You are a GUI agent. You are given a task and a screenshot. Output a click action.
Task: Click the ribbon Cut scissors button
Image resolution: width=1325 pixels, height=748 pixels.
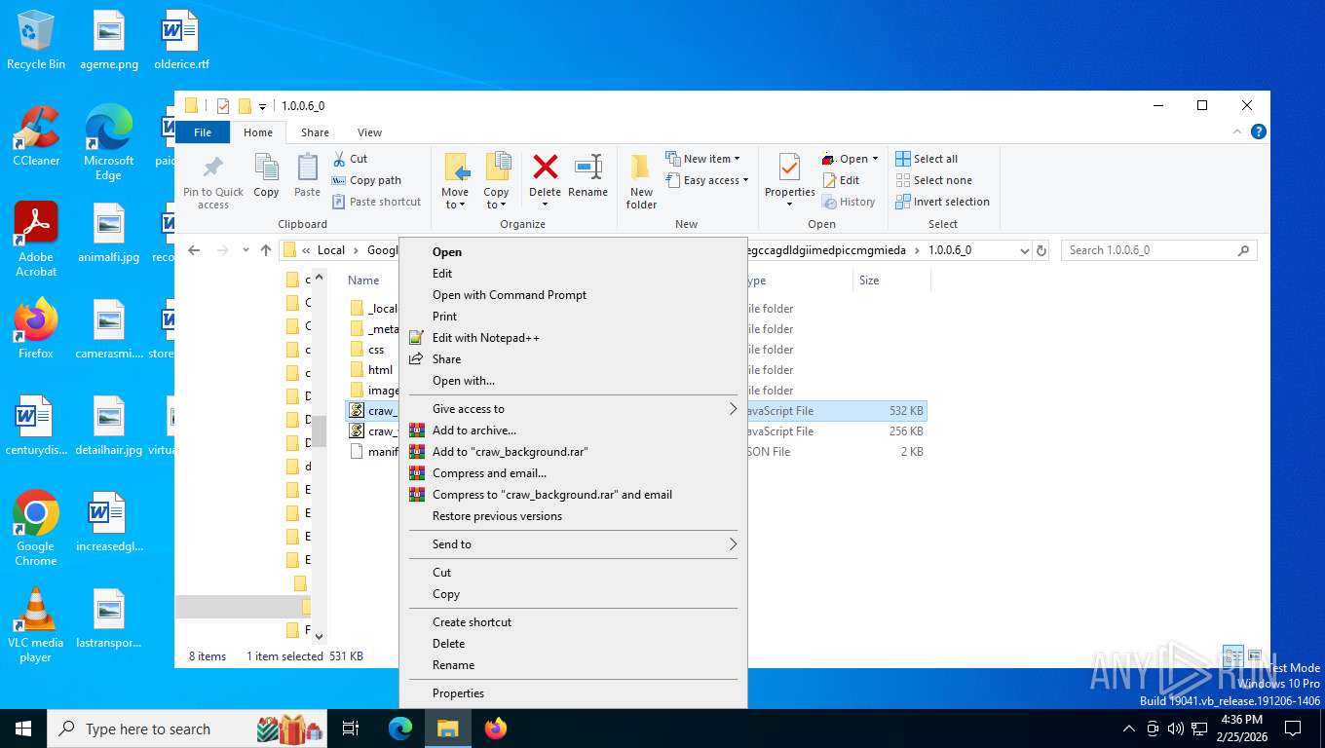[x=350, y=159]
